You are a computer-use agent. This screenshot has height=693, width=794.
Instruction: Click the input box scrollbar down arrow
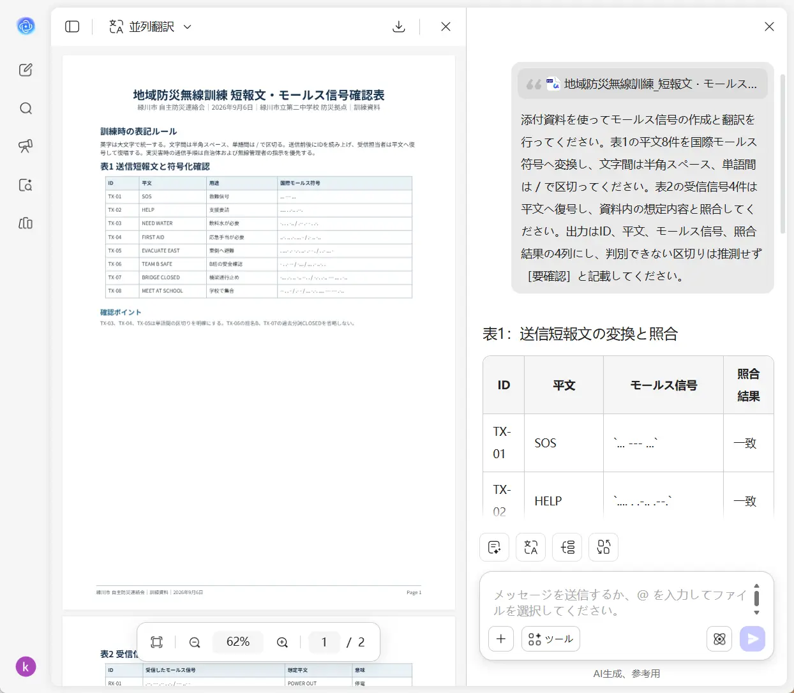(x=756, y=613)
